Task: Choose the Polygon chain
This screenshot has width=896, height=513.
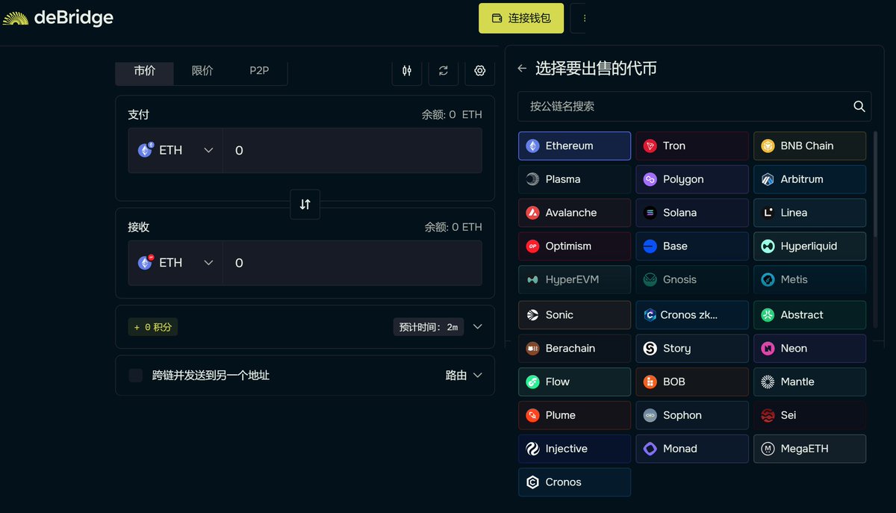Action: (692, 179)
